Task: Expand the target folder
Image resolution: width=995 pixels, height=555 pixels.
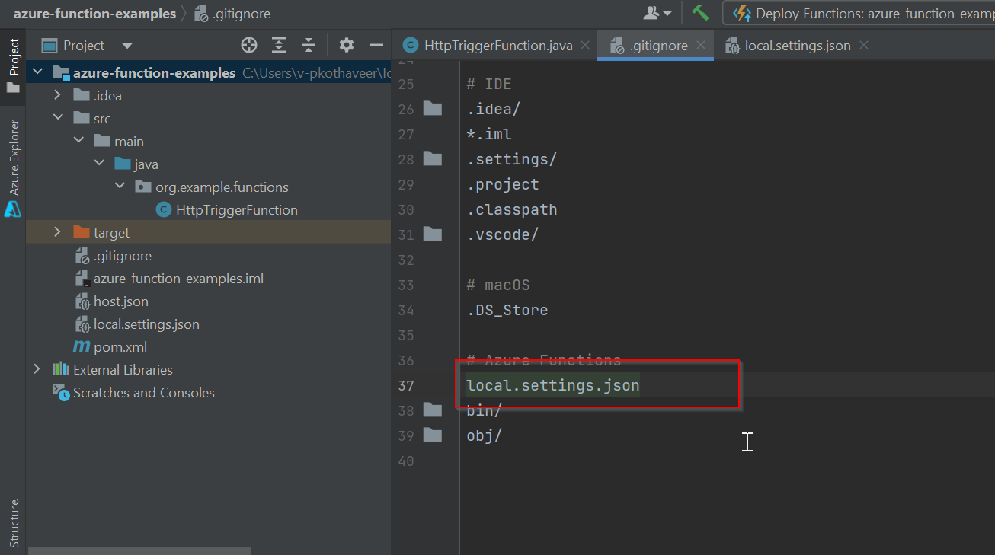Action: [x=58, y=233]
